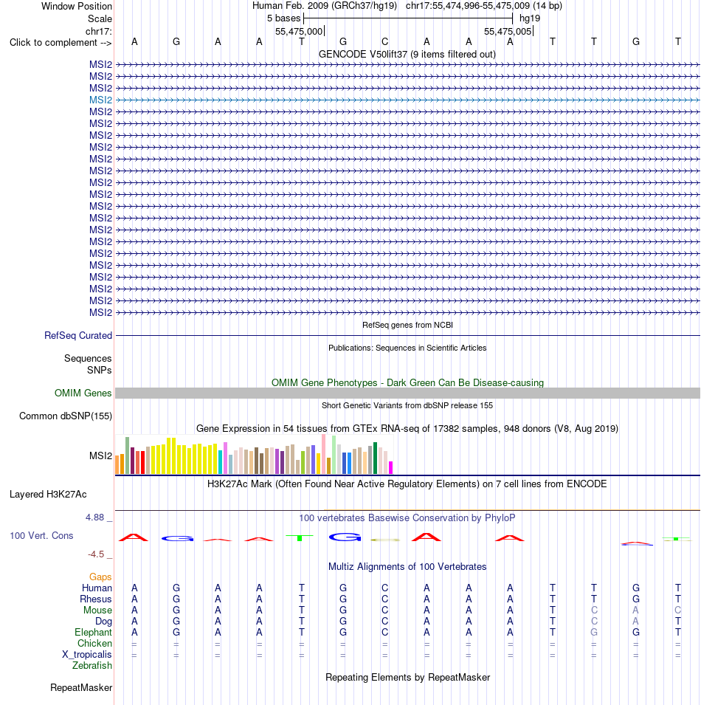Image resolution: width=701 pixels, height=705 pixels.
Task: Click the 'Click to complement -->' label
Action: point(61,43)
